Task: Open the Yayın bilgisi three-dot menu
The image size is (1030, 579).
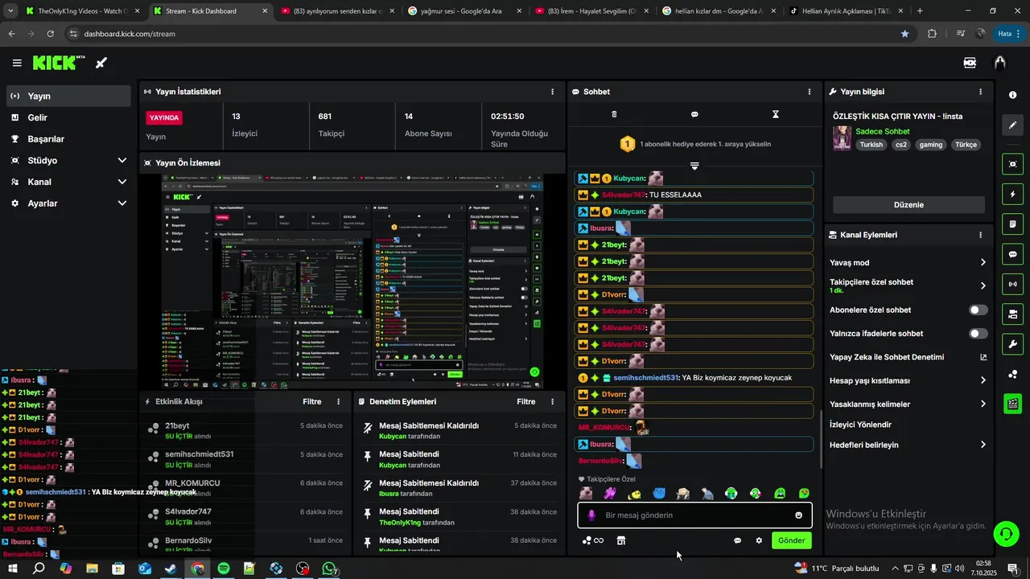Action: [x=980, y=92]
